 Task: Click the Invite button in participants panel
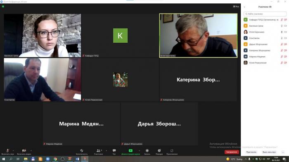[x=251, y=152]
